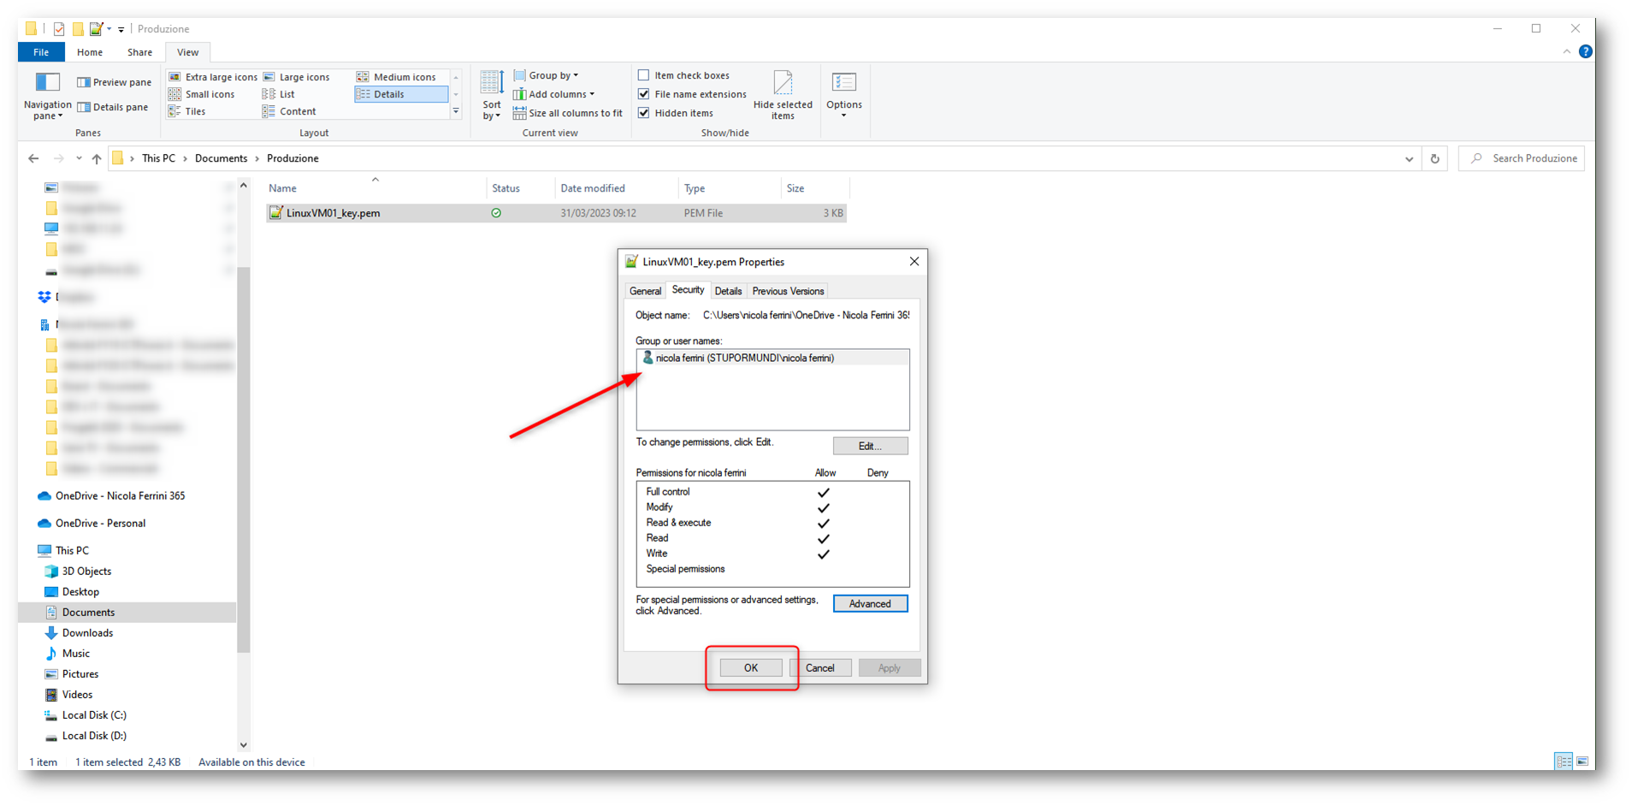This screenshot has height=806, width=1632.
Task: Click the Sort by icon
Action: [x=492, y=83]
